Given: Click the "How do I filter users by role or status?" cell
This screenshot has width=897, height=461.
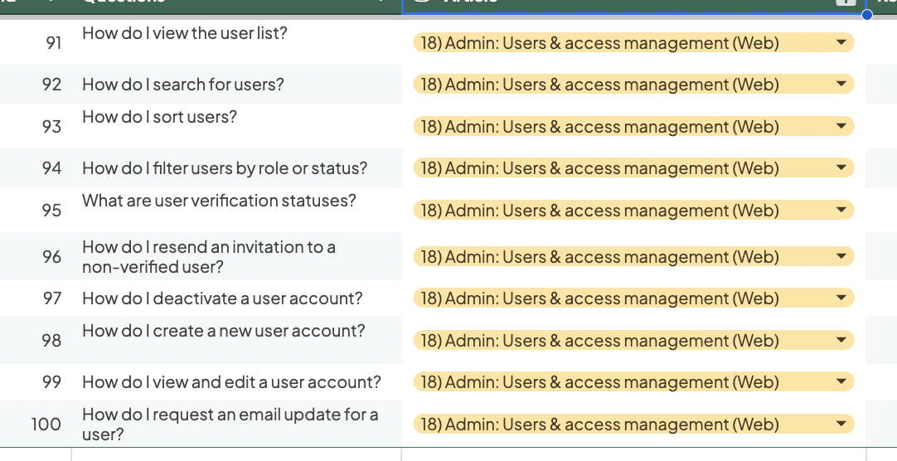Looking at the screenshot, I should click(237, 167).
